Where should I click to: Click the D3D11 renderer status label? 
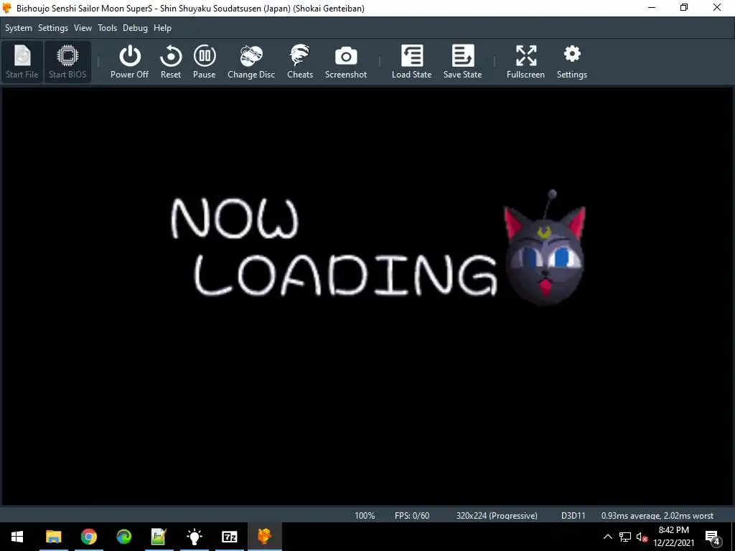click(x=574, y=515)
